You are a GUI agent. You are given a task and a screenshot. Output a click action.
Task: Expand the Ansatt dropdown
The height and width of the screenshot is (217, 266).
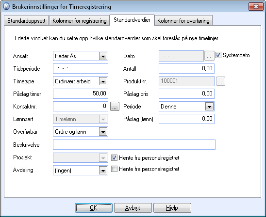tap(103, 56)
